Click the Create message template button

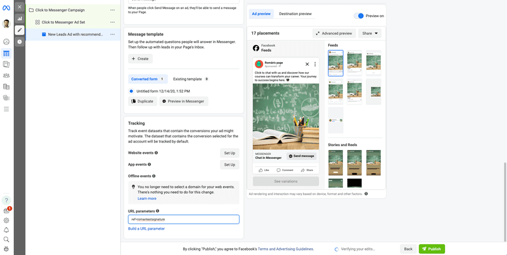(140, 59)
